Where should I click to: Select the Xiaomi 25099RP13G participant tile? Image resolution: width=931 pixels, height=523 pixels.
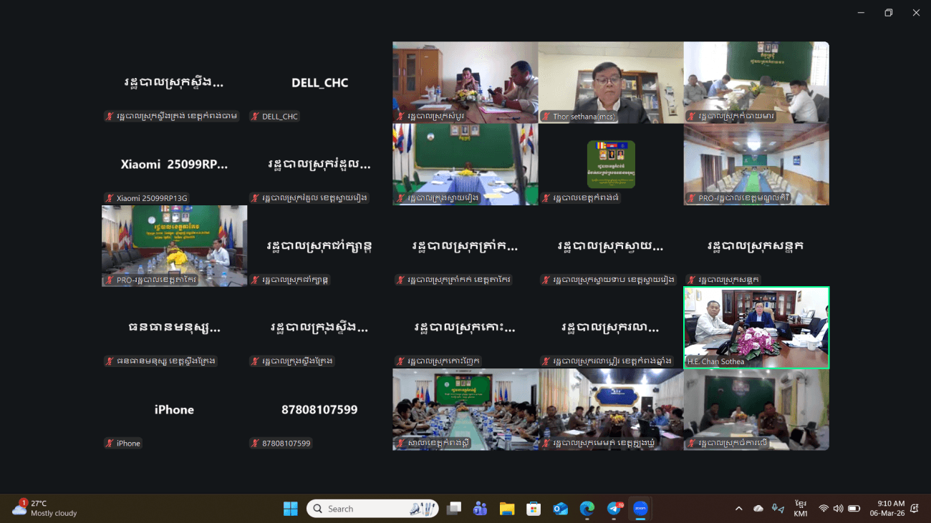click(x=174, y=165)
